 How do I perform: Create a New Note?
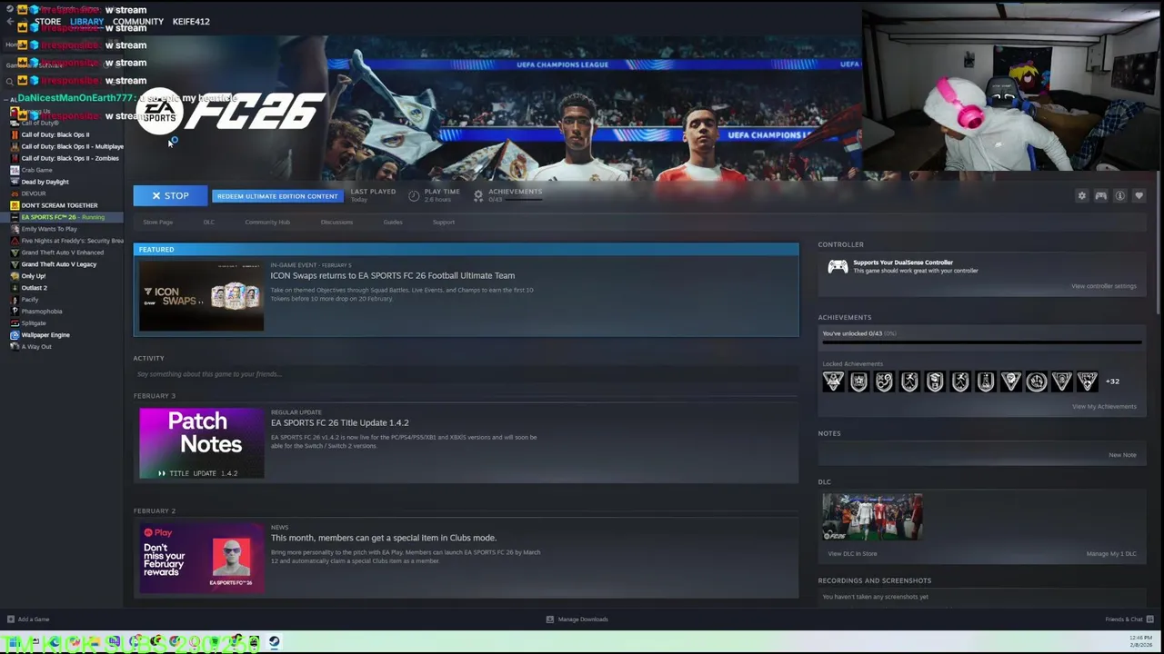click(x=1122, y=454)
